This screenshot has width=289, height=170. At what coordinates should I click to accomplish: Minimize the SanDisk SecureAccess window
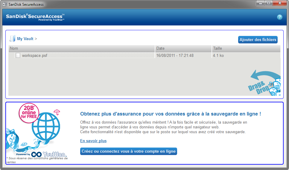click(x=261, y=3)
